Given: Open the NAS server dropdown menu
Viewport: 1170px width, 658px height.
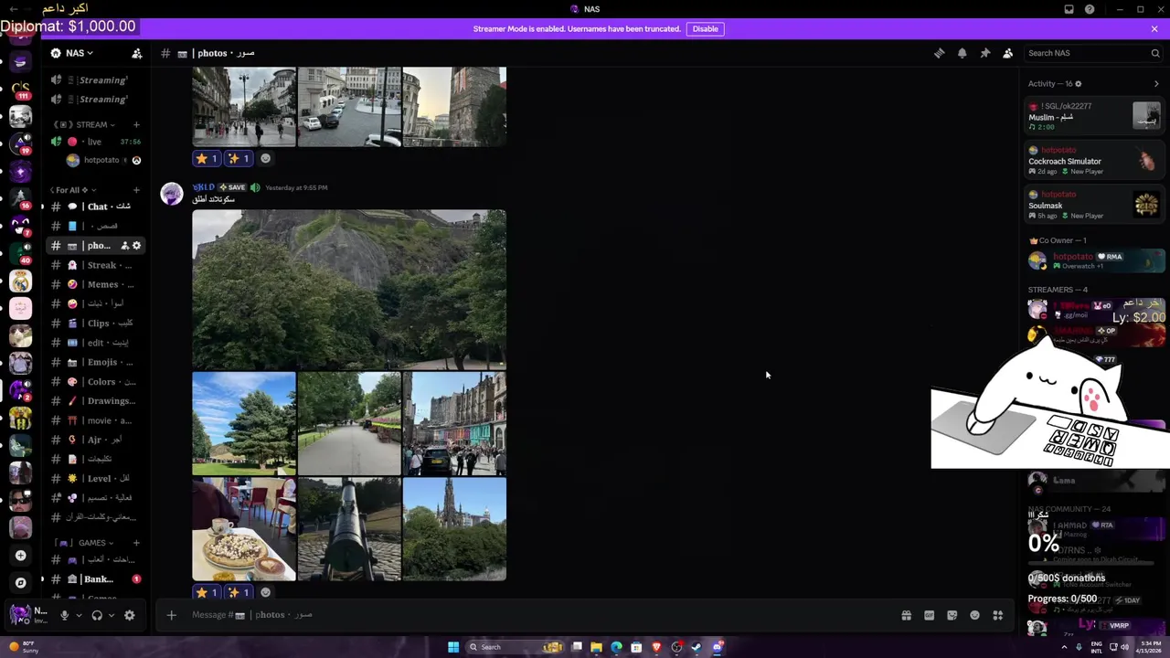Looking at the screenshot, I should click(71, 53).
